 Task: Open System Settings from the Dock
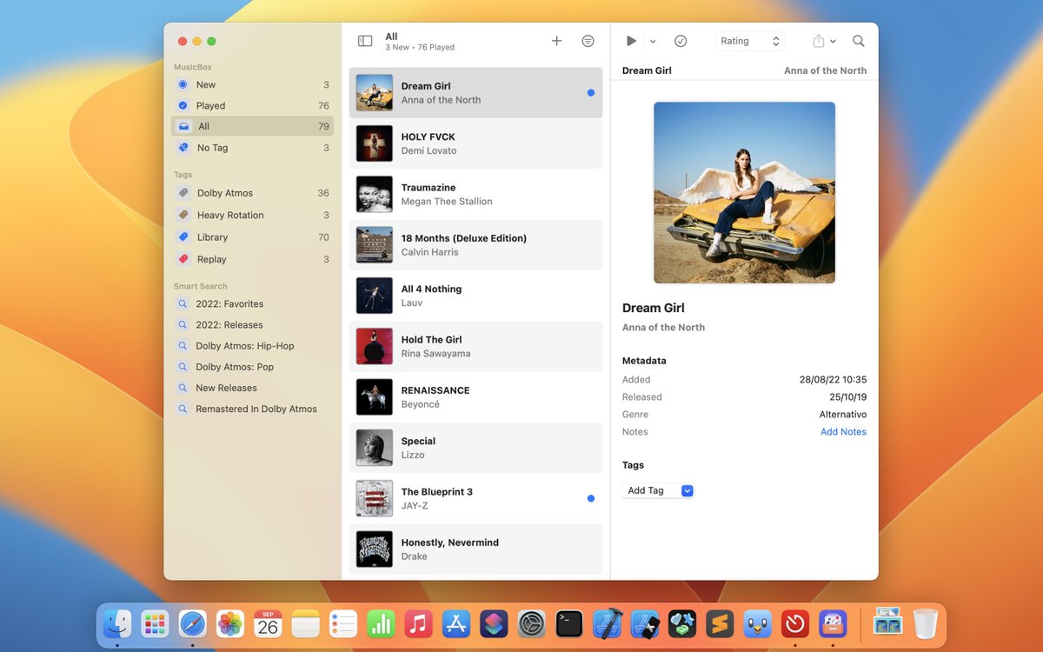click(531, 623)
